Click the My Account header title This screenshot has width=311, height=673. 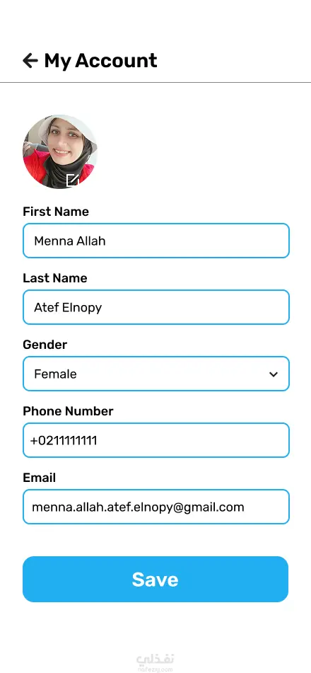(x=101, y=61)
